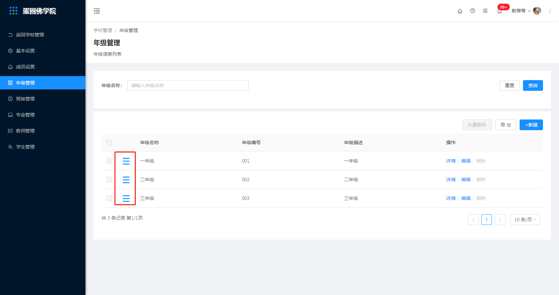
Task: Click the drag handle for 二年级 row
Action: (x=126, y=180)
